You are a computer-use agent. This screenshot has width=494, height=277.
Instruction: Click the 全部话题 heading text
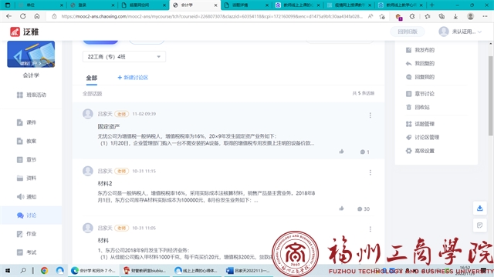93,94
